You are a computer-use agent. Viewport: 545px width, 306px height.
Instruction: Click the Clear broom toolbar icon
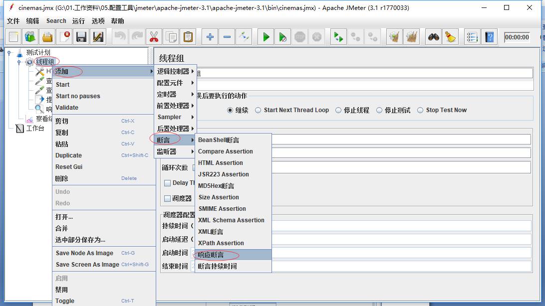[394, 37]
